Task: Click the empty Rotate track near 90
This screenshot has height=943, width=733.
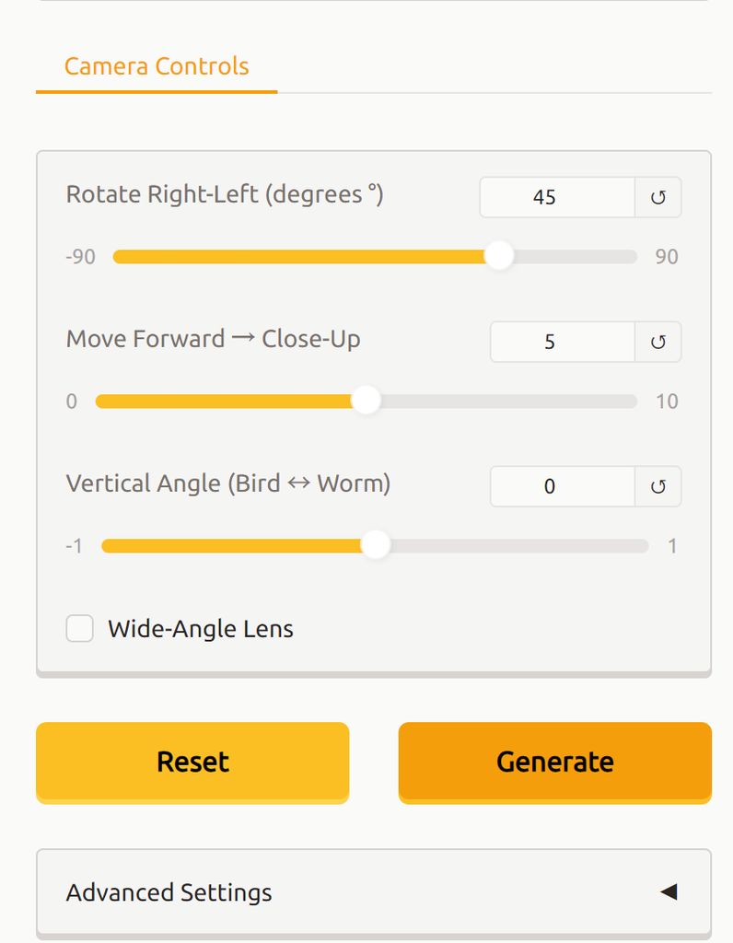Action: point(617,256)
